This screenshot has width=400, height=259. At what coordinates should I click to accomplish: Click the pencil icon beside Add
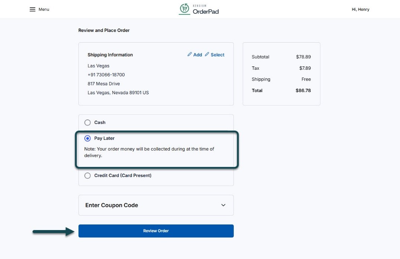[x=190, y=54]
